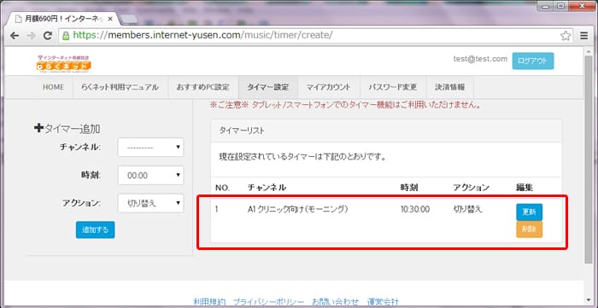The image size is (598, 308).
Task: Click the address bar URL
Action: 202,35
